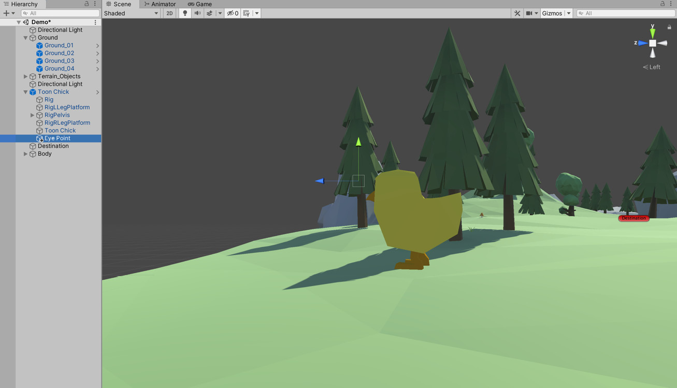The image size is (677, 388).
Task: Click the hidden objects visibility counter
Action: click(233, 13)
